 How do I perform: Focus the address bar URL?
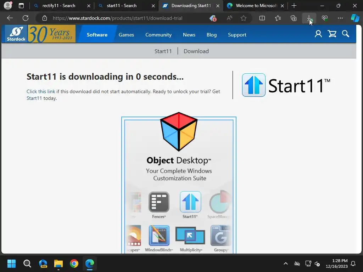pos(118,18)
